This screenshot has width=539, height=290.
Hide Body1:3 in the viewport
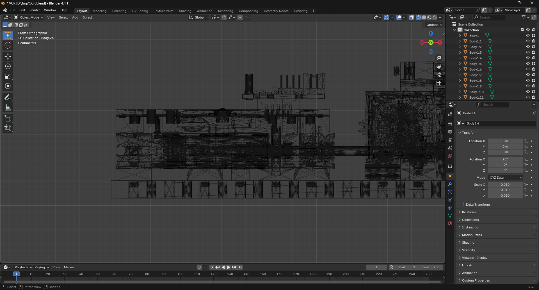[528, 52]
